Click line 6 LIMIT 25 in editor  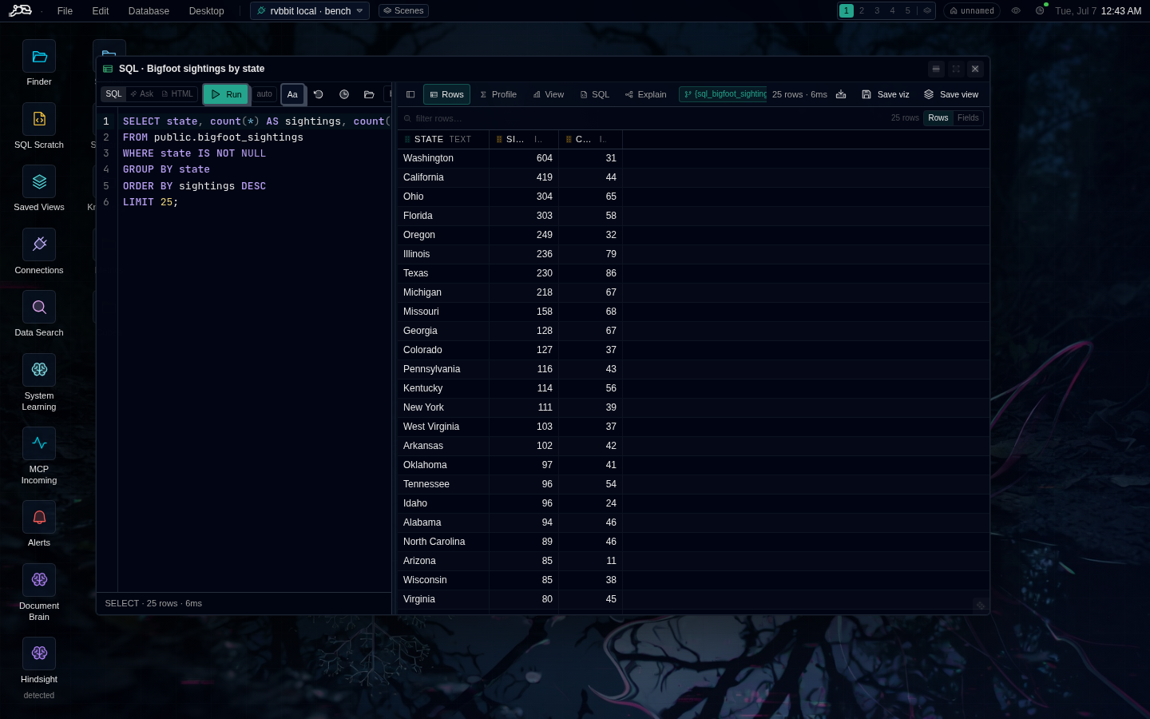click(150, 202)
